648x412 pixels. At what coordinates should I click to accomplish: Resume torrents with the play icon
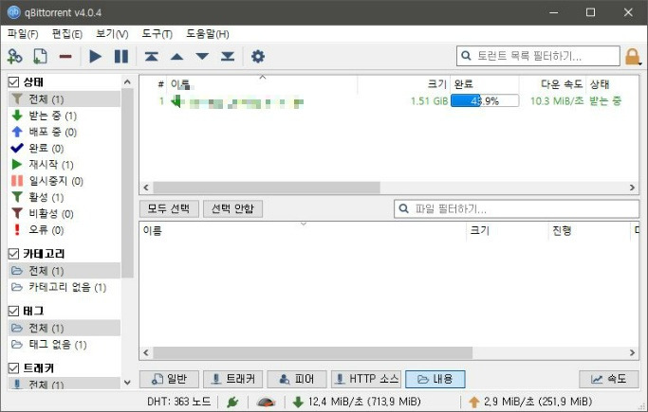coord(96,56)
